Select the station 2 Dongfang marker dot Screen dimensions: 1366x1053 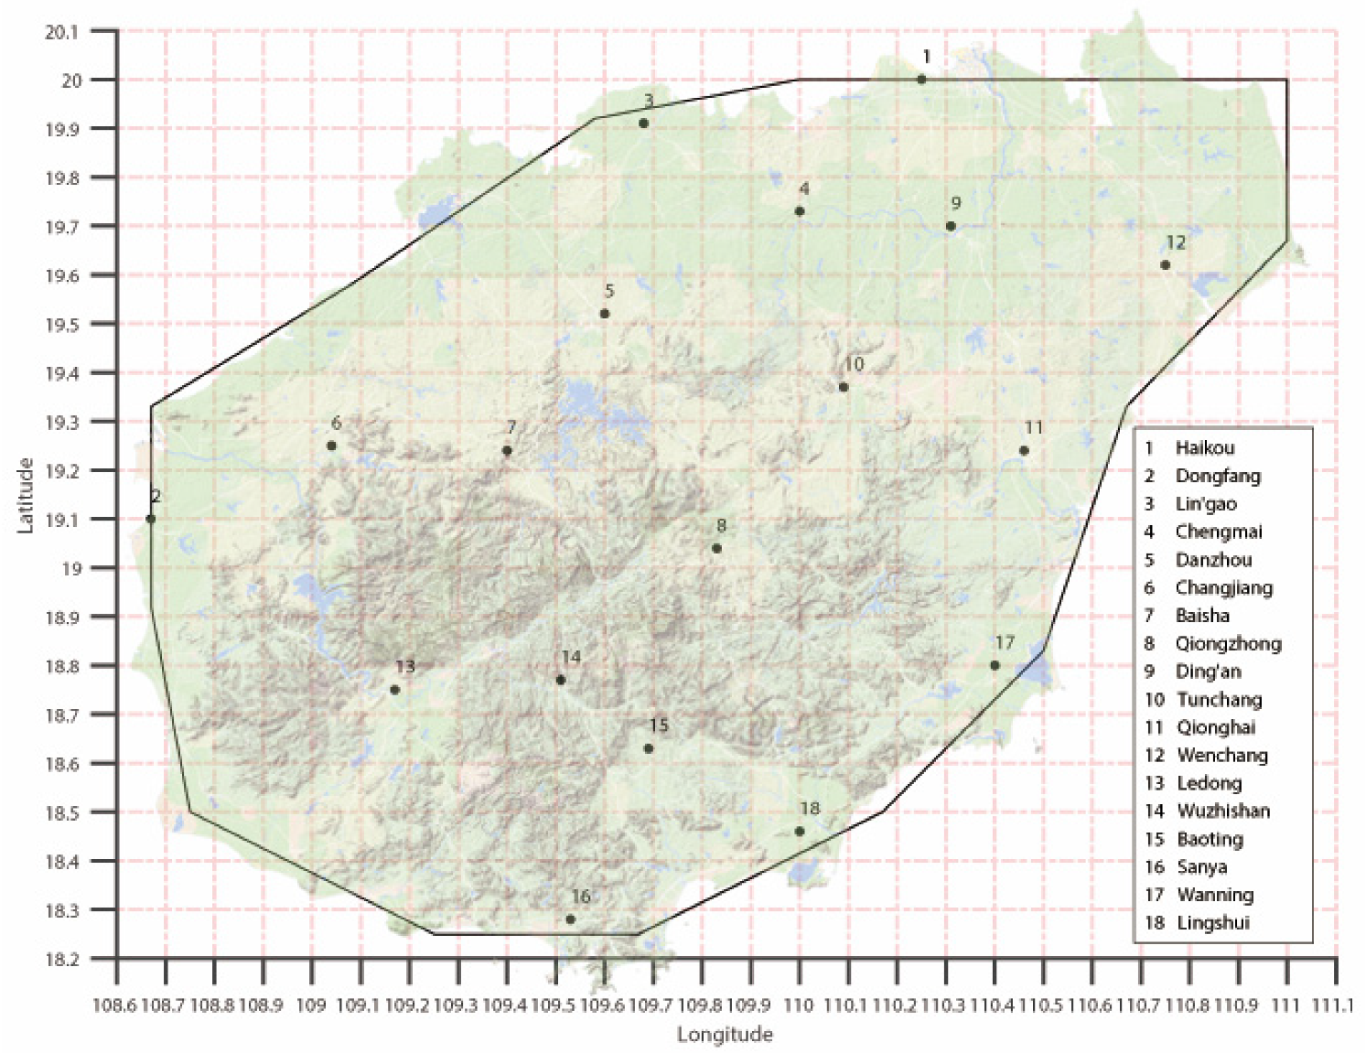click(151, 520)
